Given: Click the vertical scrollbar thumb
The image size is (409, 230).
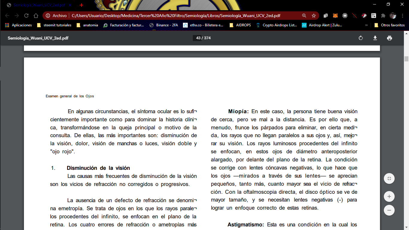Looking at the screenshot, I should coord(406,59).
